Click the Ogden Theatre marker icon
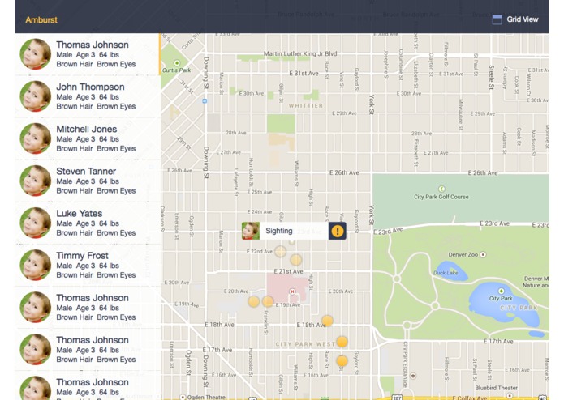564x400 pixels. click(x=183, y=397)
